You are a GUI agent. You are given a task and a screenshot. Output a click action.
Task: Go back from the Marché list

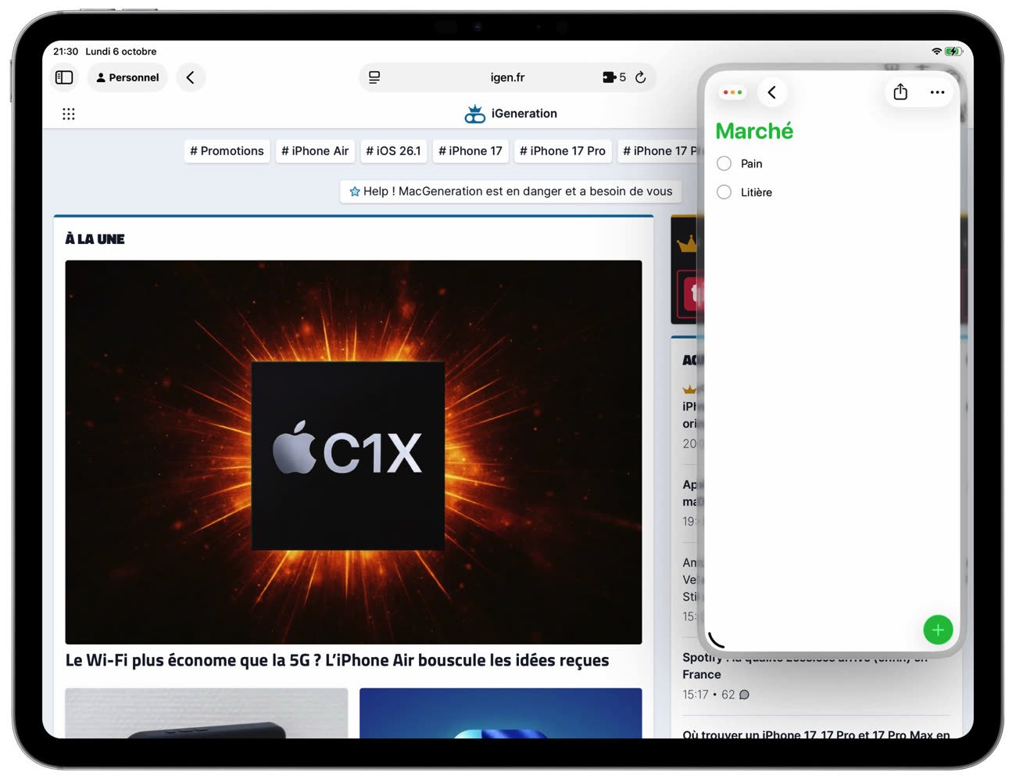pos(771,92)
